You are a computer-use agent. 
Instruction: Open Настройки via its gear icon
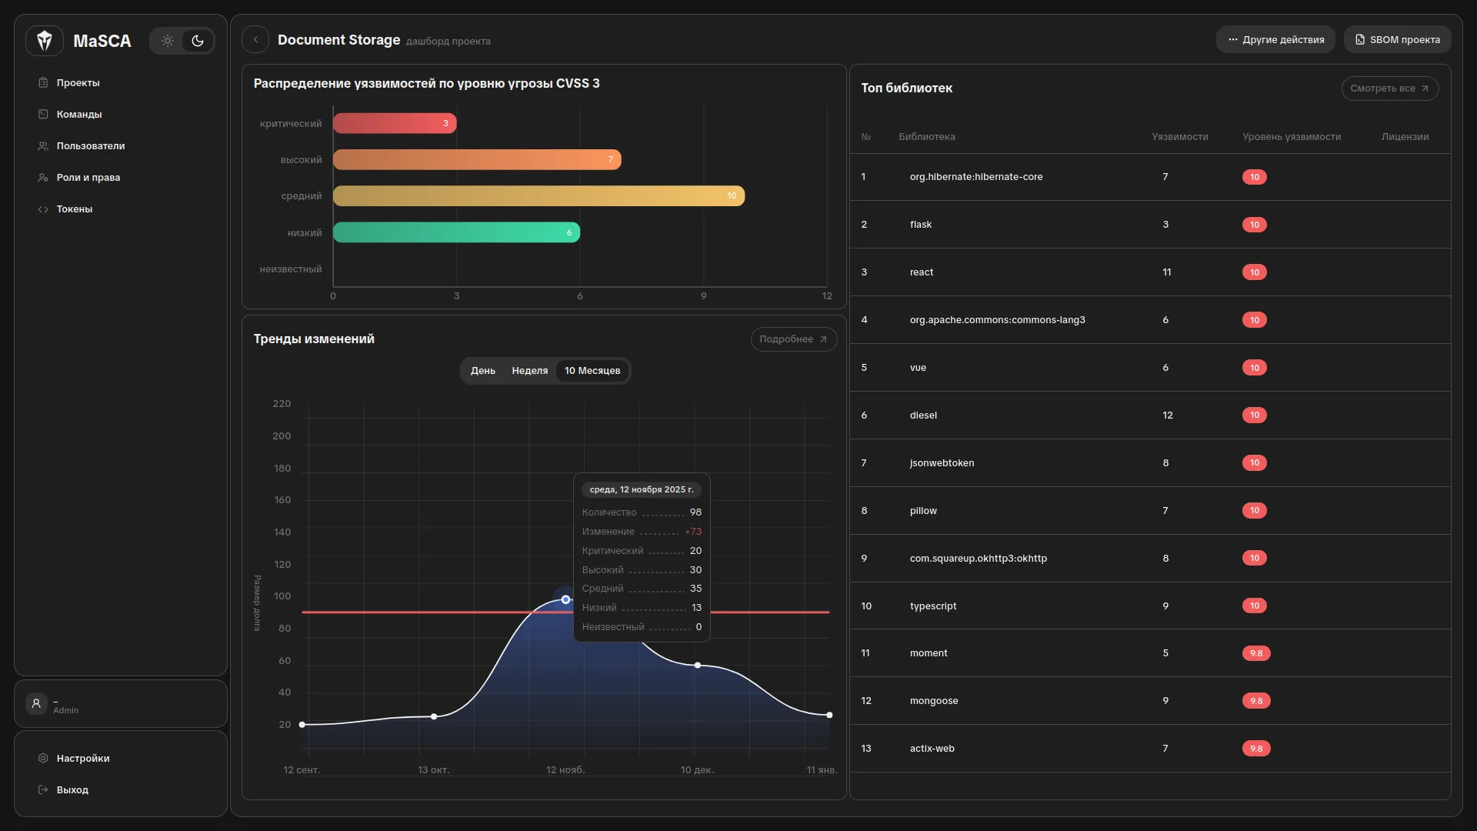coord(43,759)
